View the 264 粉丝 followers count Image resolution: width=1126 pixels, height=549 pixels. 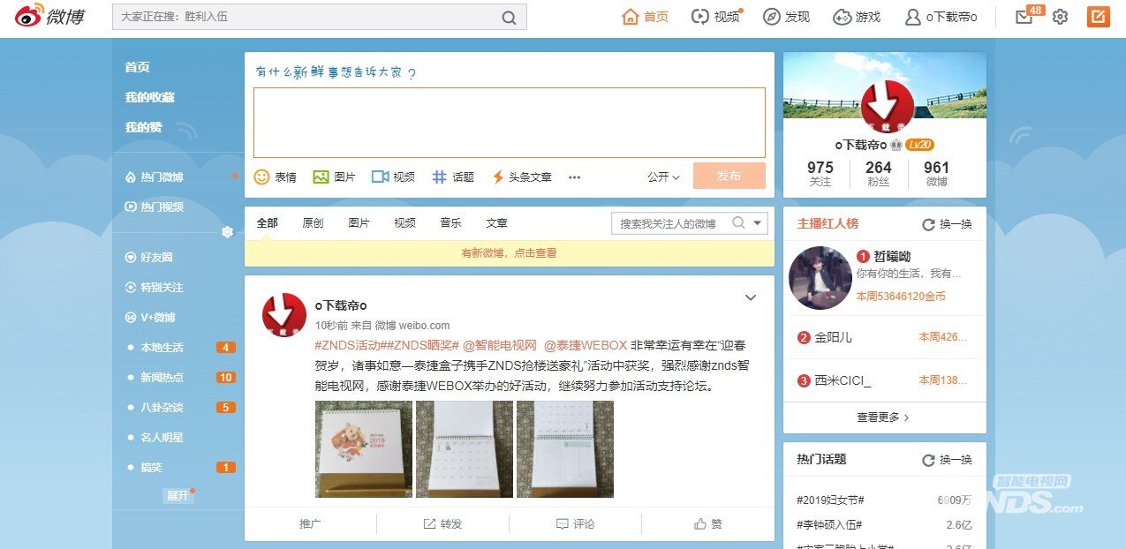point(879,173)
